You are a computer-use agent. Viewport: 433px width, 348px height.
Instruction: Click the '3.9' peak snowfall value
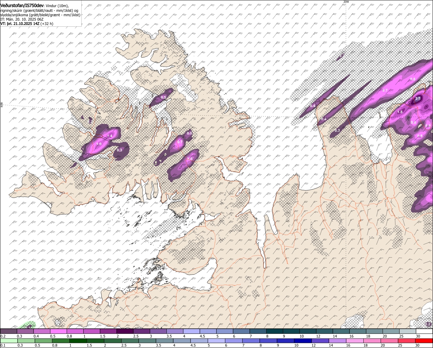point(417,98)
